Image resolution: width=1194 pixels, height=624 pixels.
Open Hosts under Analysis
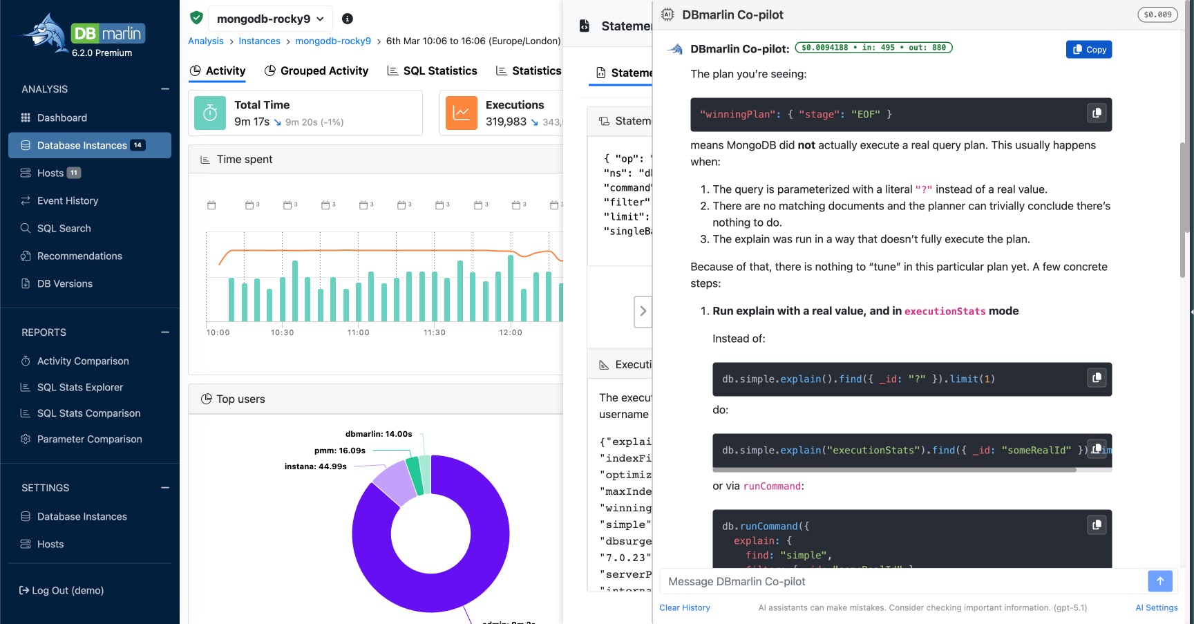90,173
